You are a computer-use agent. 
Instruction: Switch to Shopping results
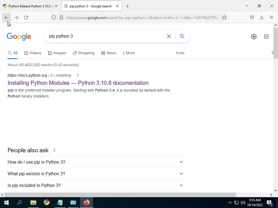[x=84, y=53]
